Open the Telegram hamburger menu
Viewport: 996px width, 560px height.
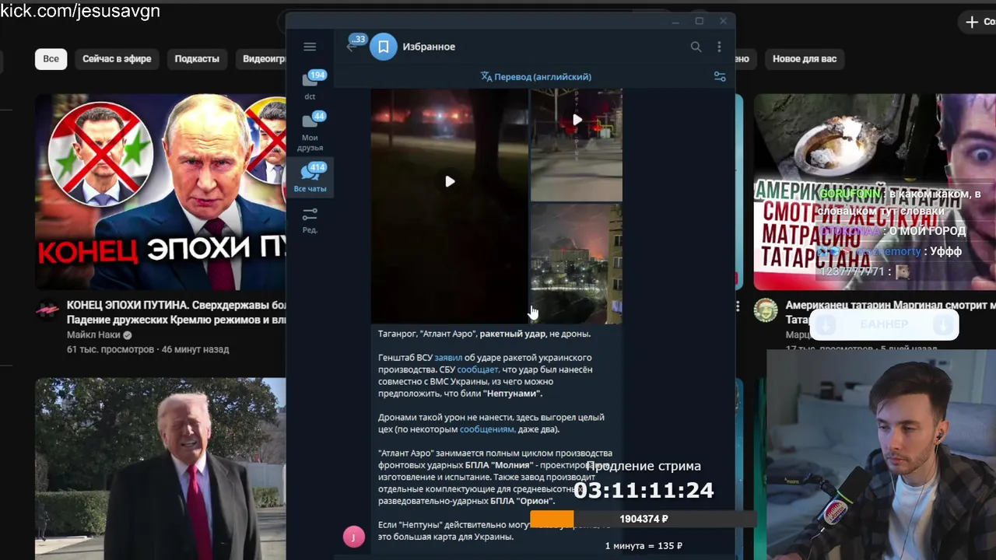(310, 47)
